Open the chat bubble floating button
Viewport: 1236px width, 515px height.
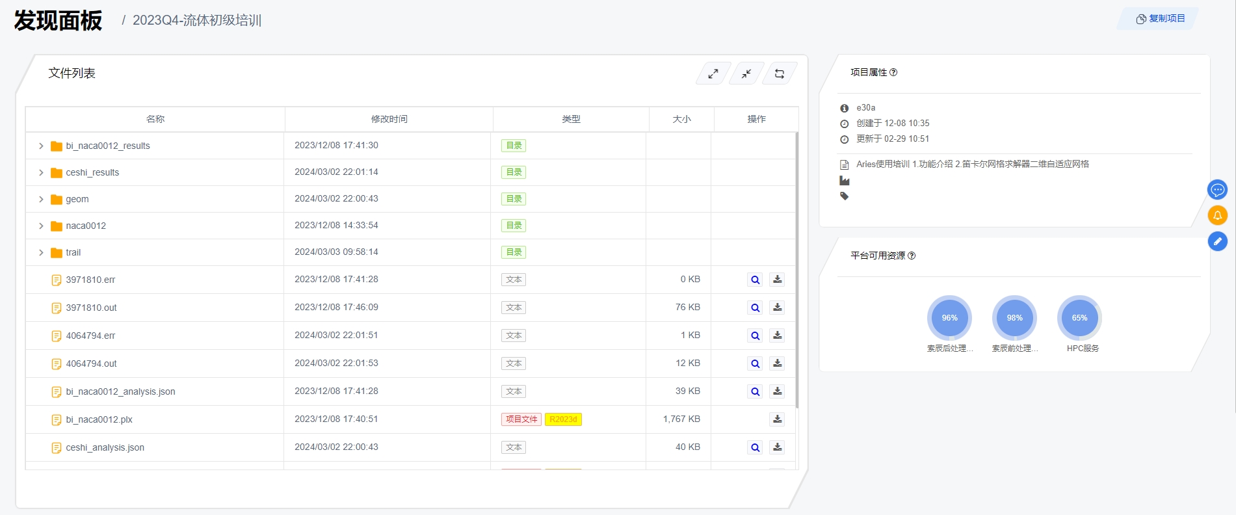point(1217,190)
